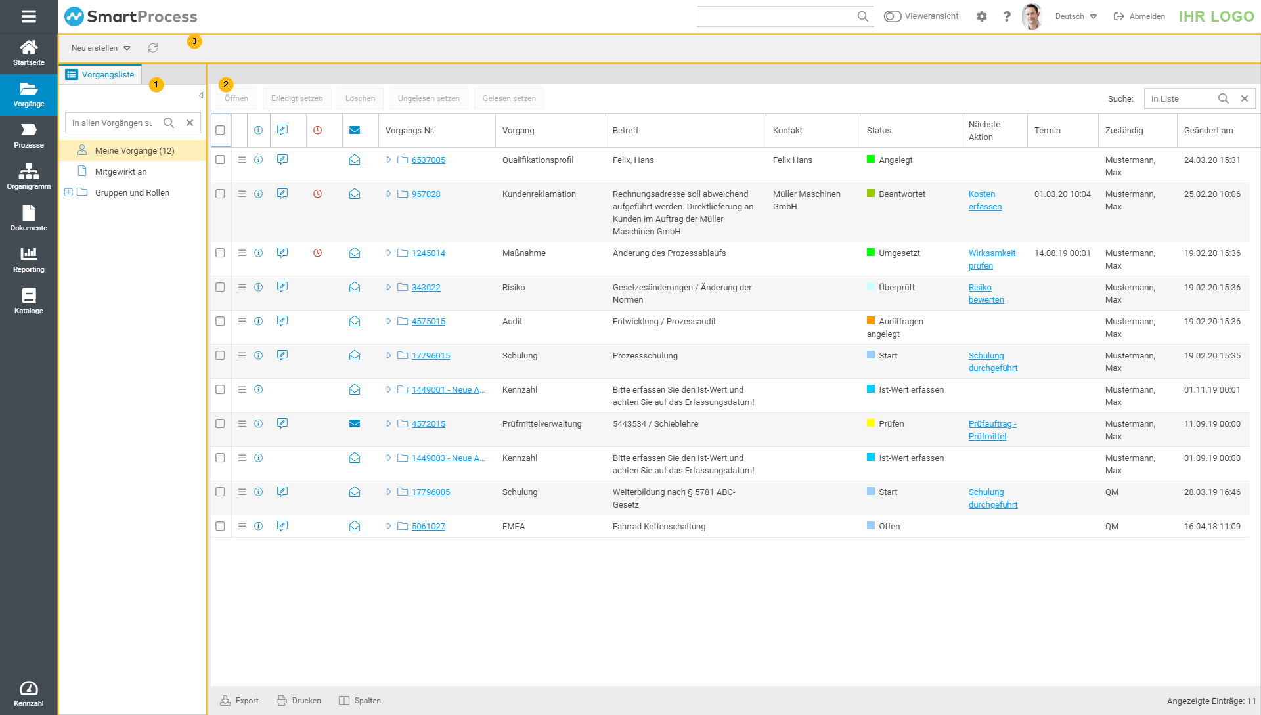Image resolution: width=1261 pixels, height=715 pixels.
Task: Click the Export button at bottom
Action: (240, 701)
